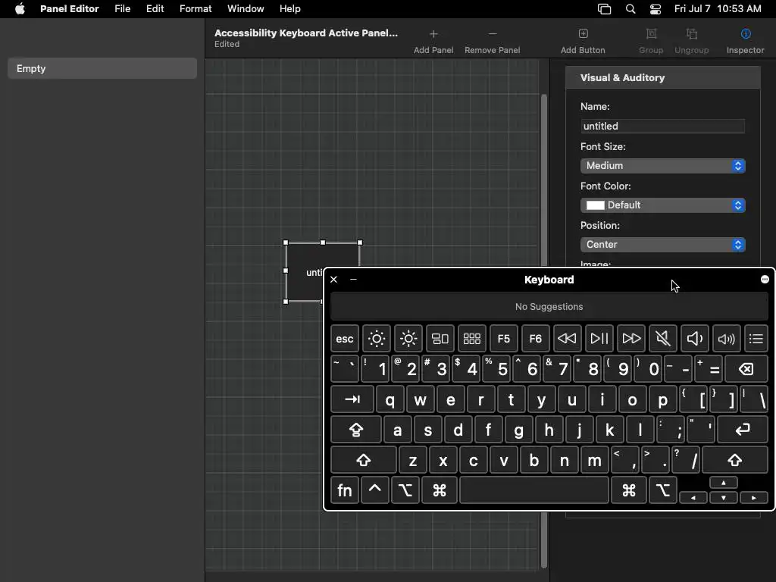Toggle the caps lock key
Viewport: 776px width, 582px height.
coord(356,430)
